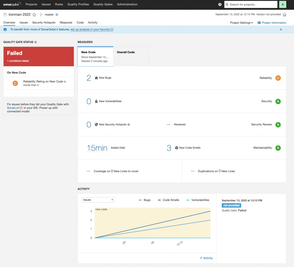The height and width of the screenshot is (267, 294).
Task: Open Projects in top navigation
Action: tap(31, 4)
